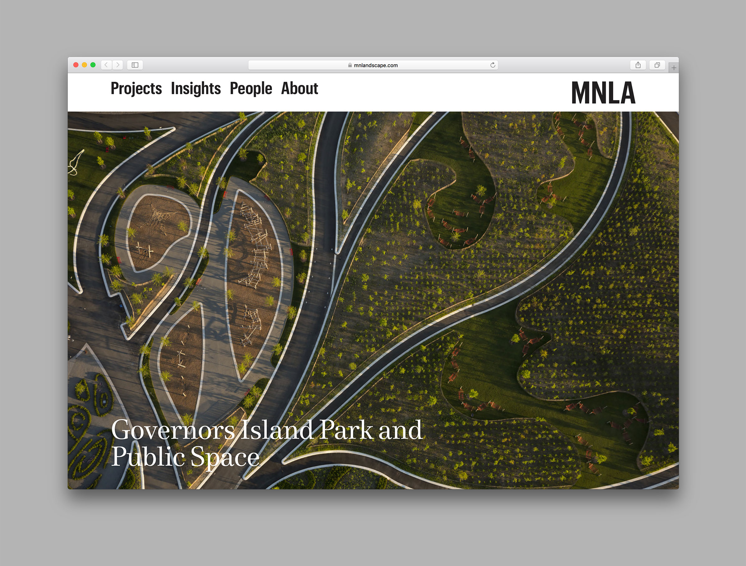Open the Share sheet icon
This screenshot has width=746, height=566.
(638, 65)
